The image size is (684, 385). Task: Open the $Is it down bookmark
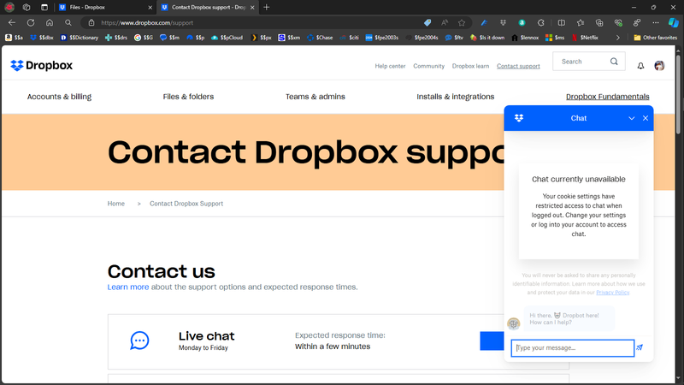[487, 38]
